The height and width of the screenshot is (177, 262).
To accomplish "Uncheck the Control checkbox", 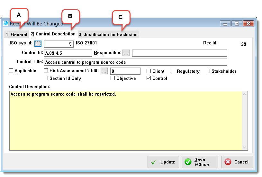I will click(149, 78).
